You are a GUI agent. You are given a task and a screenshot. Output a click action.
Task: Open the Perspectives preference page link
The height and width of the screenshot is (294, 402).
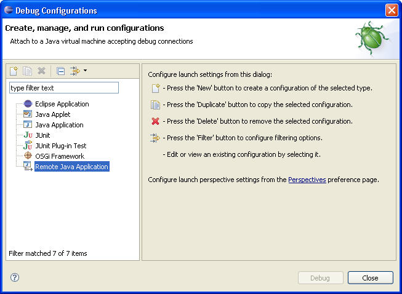point(307,180)
